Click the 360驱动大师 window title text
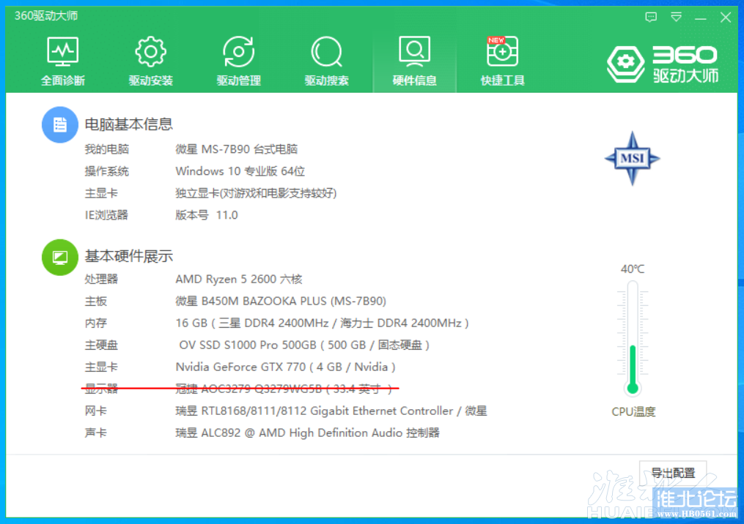The image size is (744, 524). tap(46, 15)
